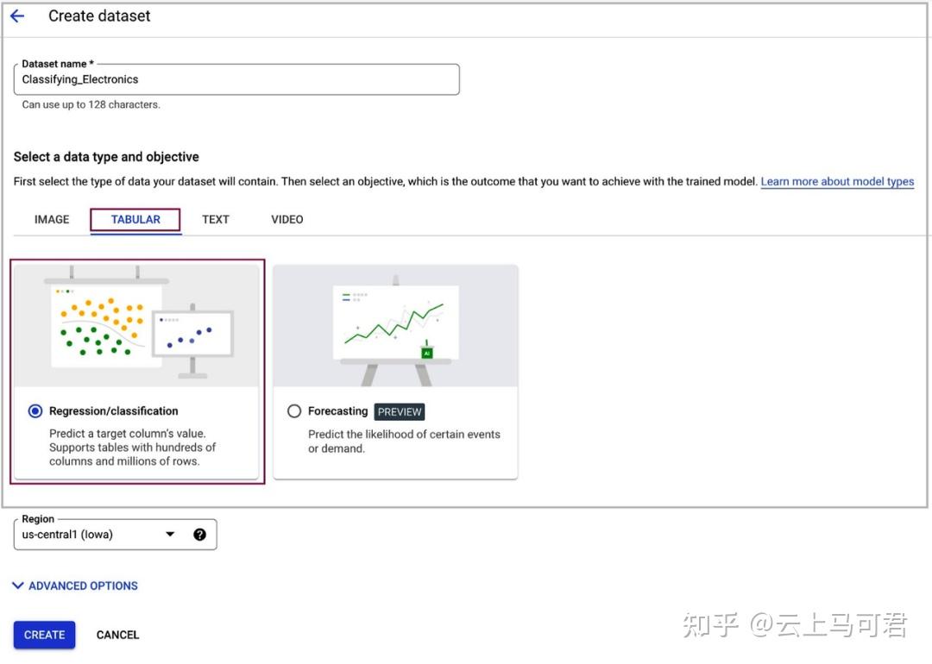This screenshot has height=664, width=932.
Task: Choose the Forecasting objective
Action: click(x=294, y=411)
